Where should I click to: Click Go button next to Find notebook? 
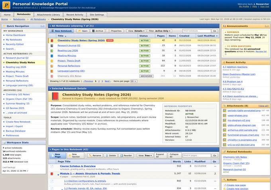click(215, 31)
